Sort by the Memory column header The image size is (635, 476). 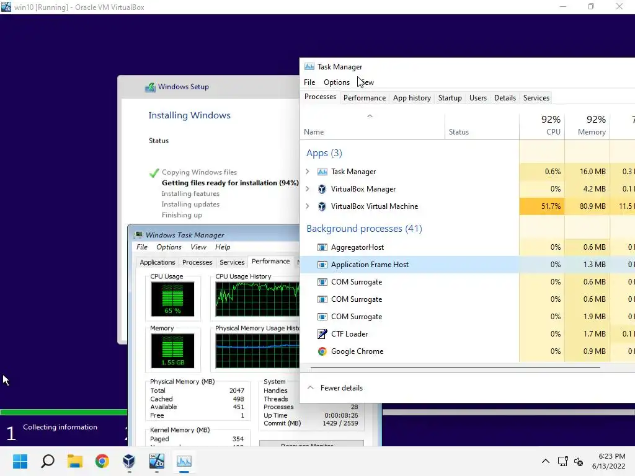(587, 126)
